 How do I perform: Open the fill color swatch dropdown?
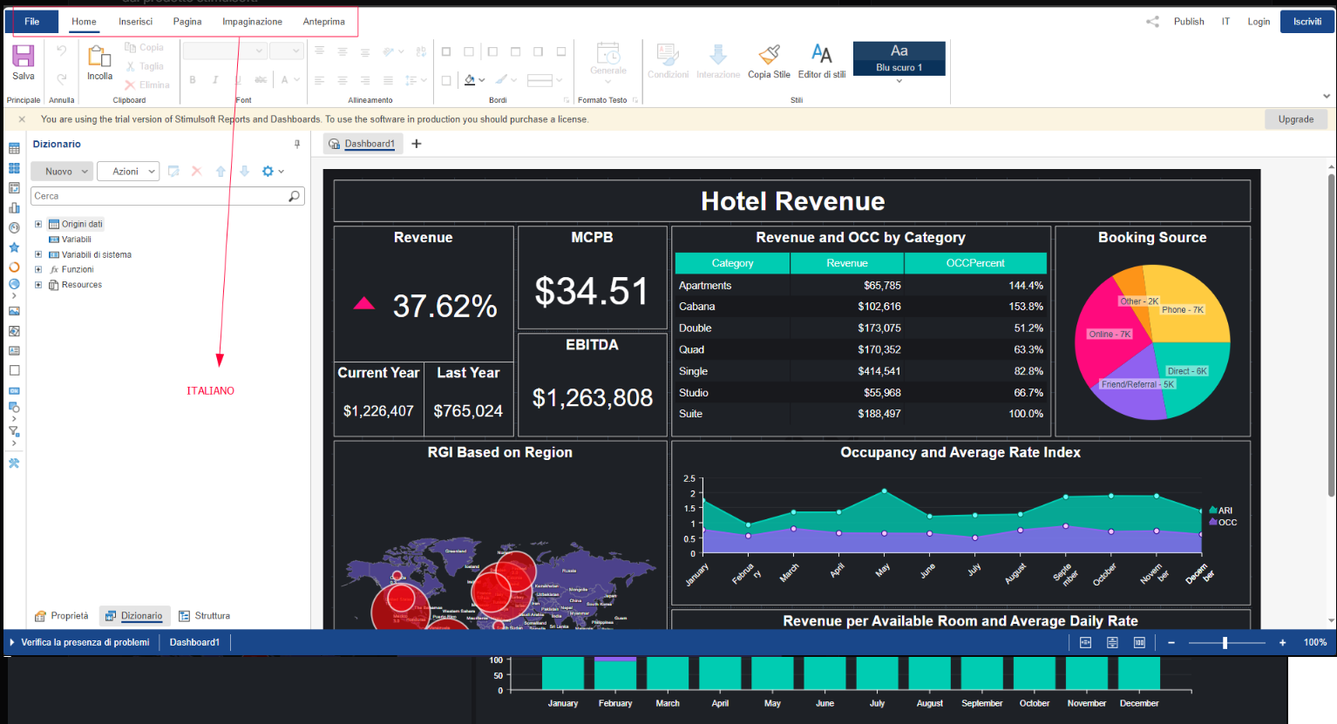[482, 80]
